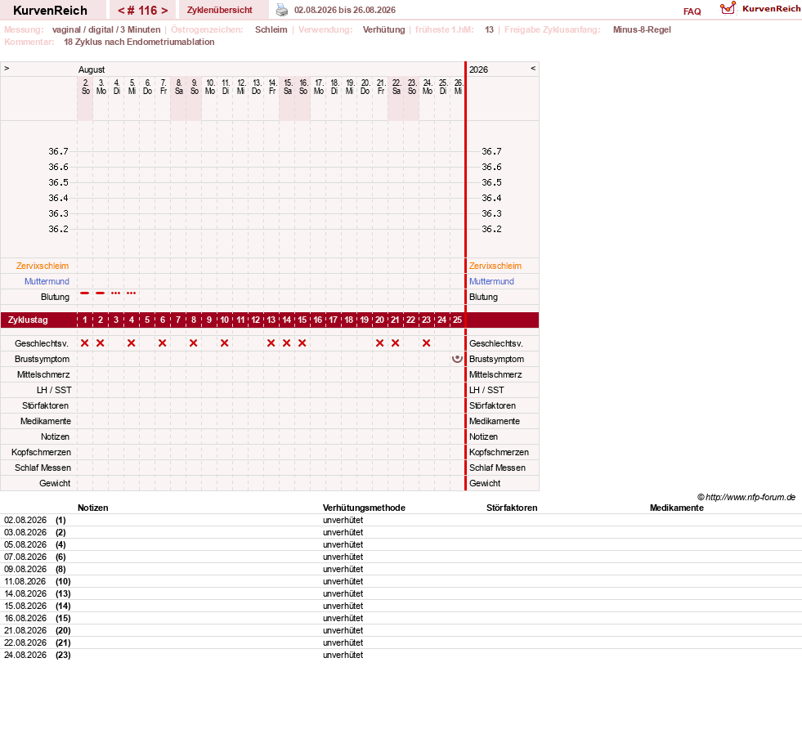The image size is (802, 752).
Task: Open the nfp-forum.de copyright link
Action: click(x=746, y=497)
